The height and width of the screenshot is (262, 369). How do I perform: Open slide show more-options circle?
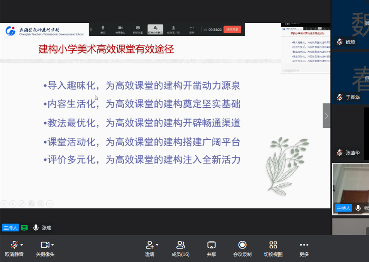coord(50,204)
